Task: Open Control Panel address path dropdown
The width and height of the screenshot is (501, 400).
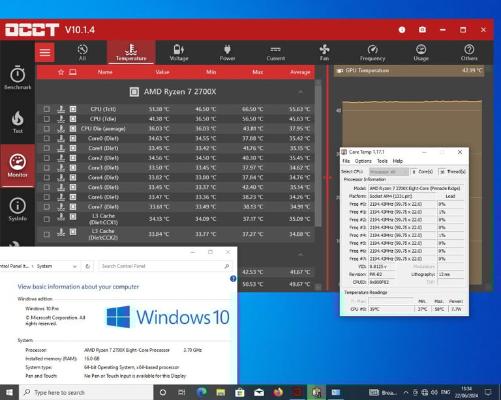Action: point(75,266)
